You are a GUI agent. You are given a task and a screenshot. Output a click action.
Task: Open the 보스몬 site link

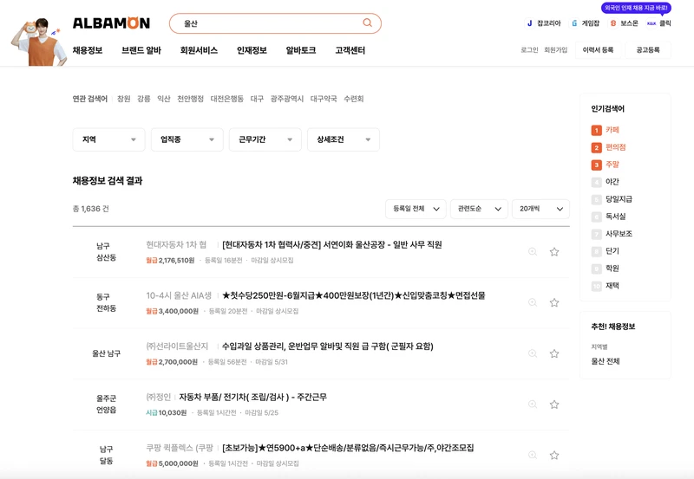pos(624,23)
